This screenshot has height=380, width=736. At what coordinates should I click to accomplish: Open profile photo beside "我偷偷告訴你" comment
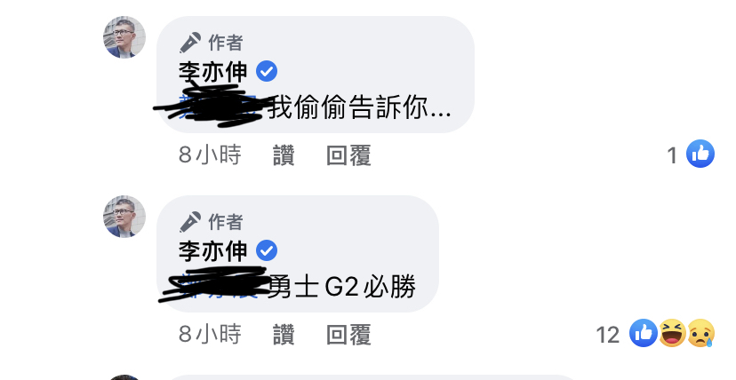pyautogui.click(x=124, y=37)
